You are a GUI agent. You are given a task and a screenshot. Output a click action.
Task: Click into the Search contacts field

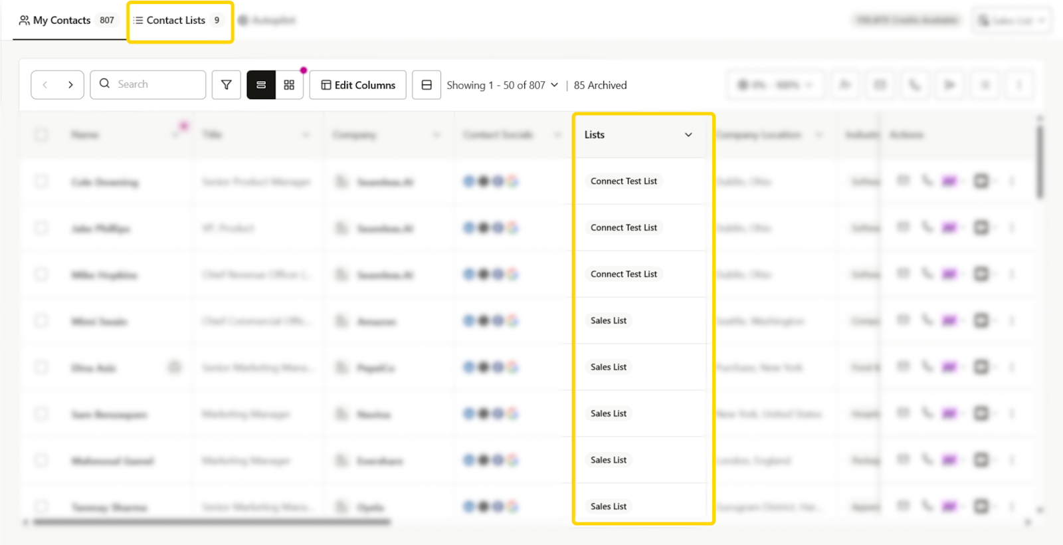pos(148,84)
